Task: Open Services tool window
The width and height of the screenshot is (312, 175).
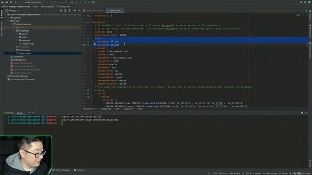Action: click(79, 170)
